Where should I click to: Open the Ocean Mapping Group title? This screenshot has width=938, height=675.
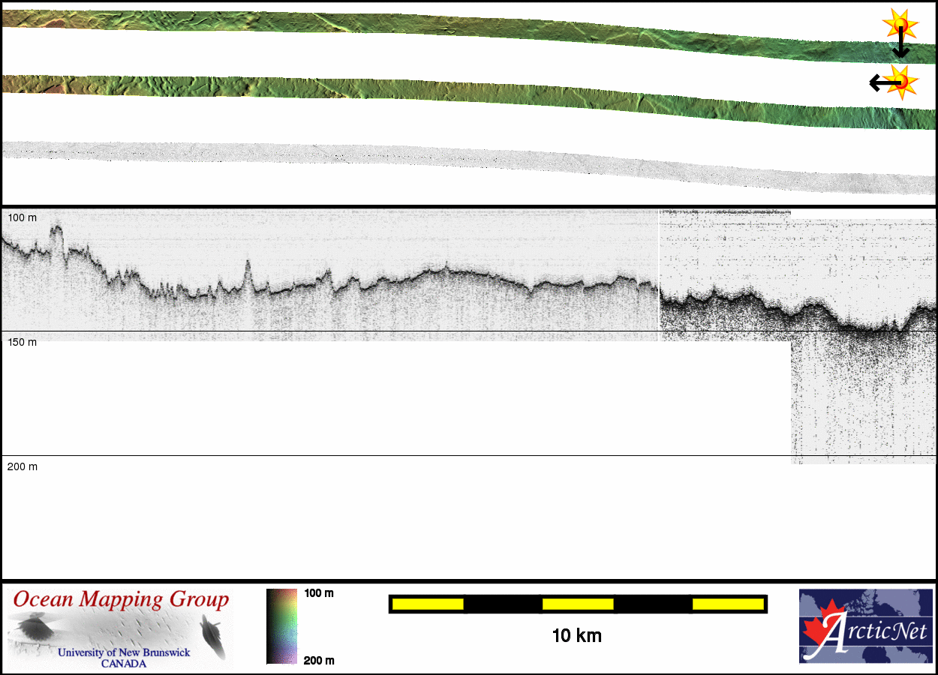[x=121, y=600]
